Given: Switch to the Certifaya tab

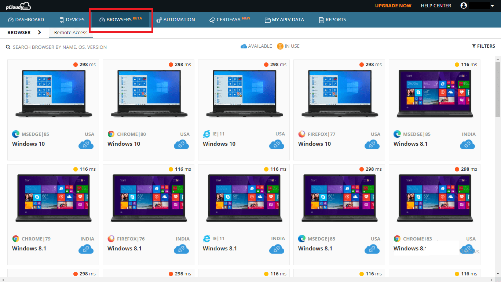Looking at the screenshot, I should [230, 19].
